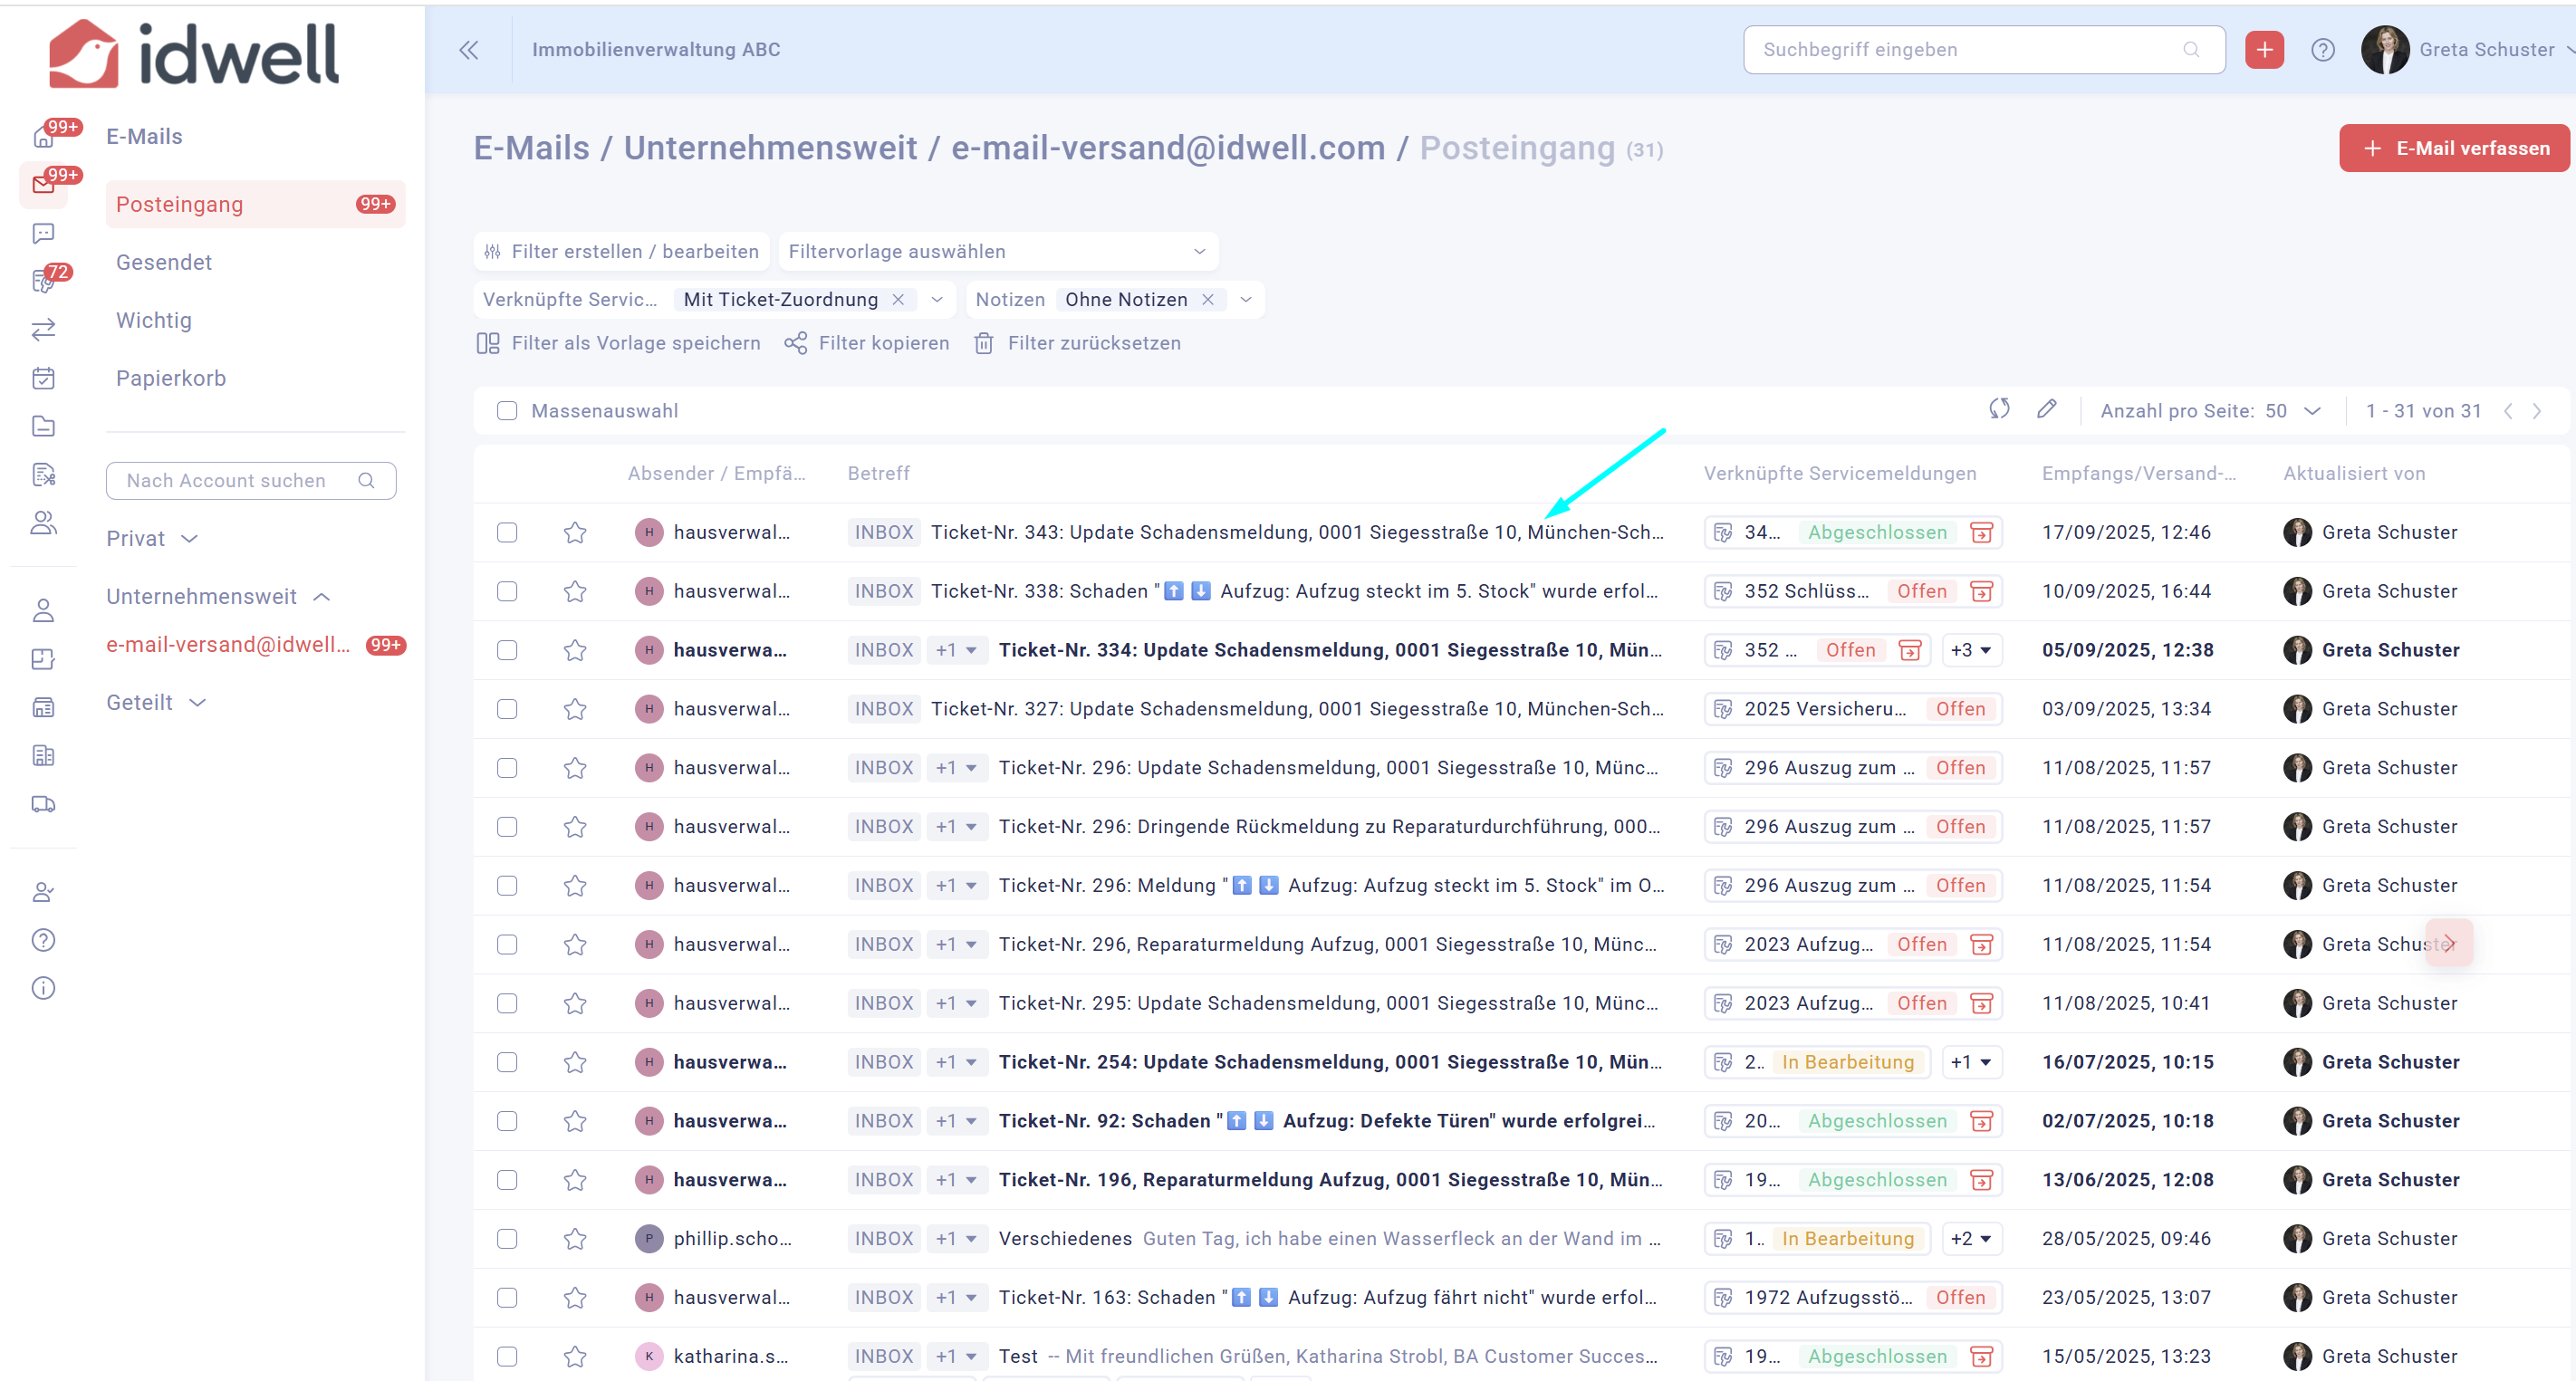Click archive icon on Ticket-Nr. 338 row

(x=1980, y=592)
